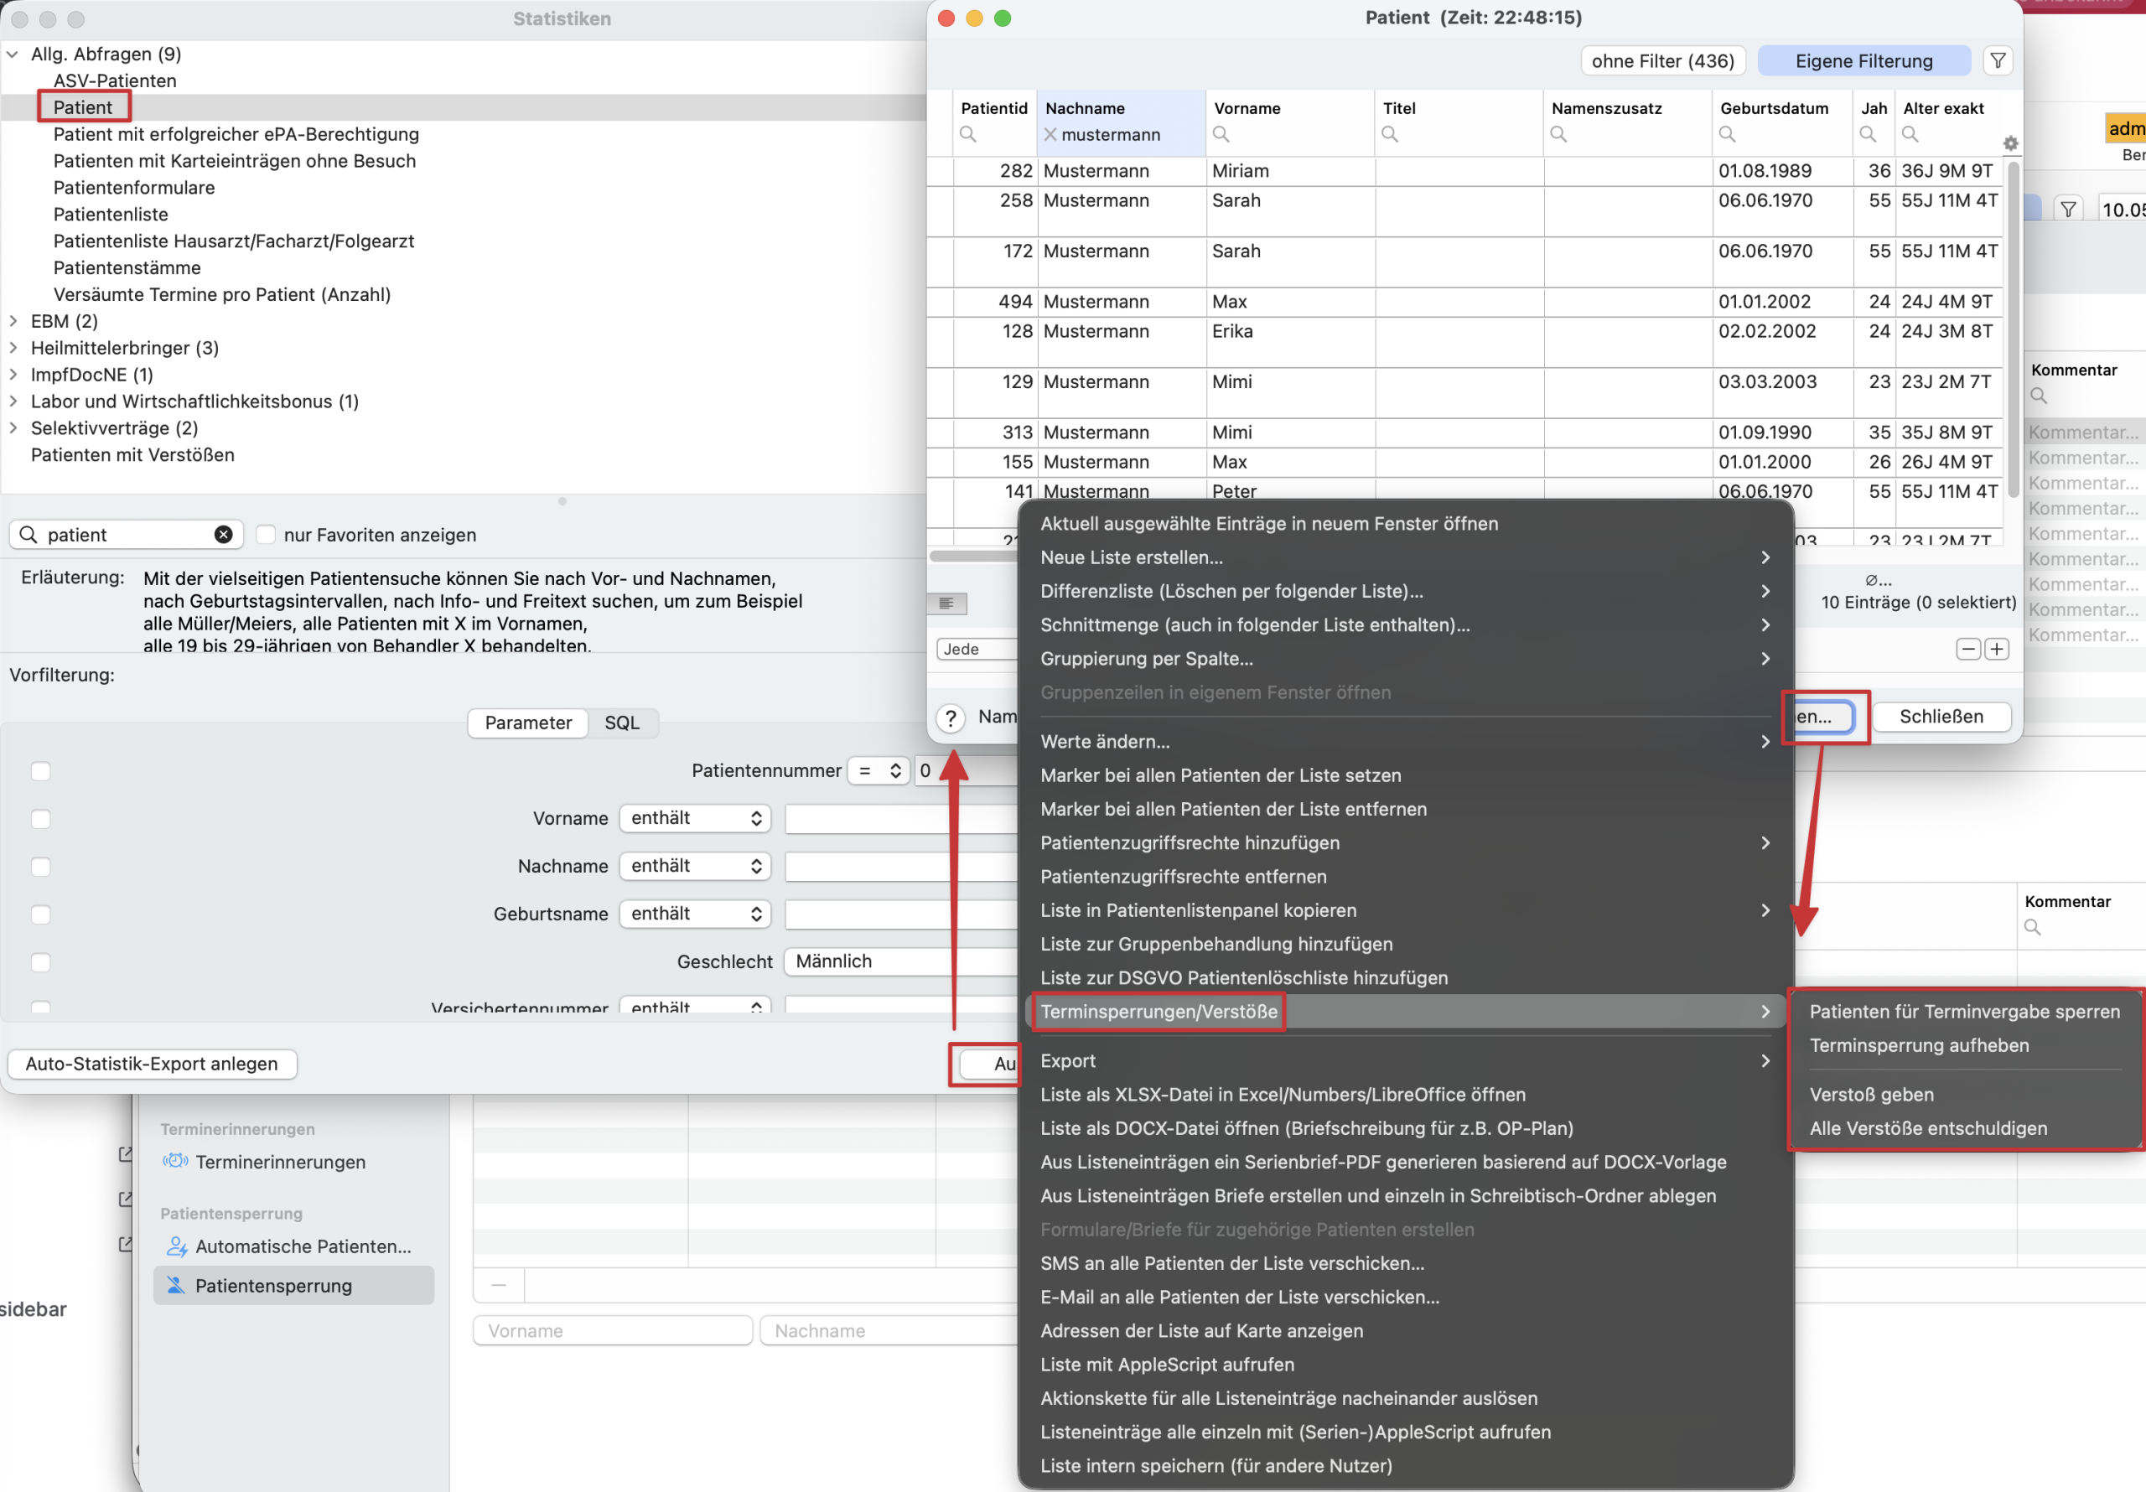Select 'Liste intern speichern (für andere Nutzer)'
Image resolution: width=2146 pixels, height=1492 pixels.
pos(1405,1466)
